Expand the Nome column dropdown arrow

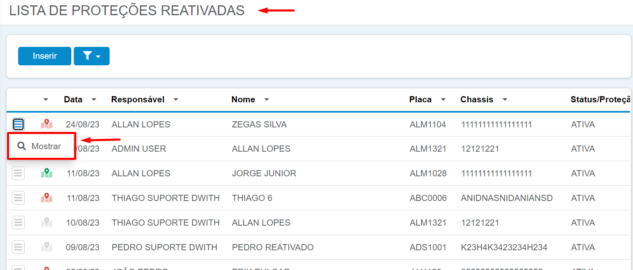tap(267, 99)
